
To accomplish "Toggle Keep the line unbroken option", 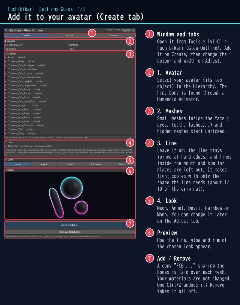I will click(x=6, y=146).
